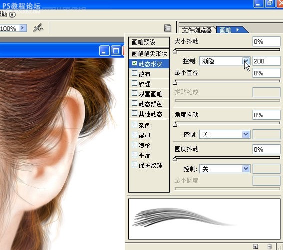This screenshot has width=283, height=250.
Task: Enable the 散布 checkbox
Action: pyautogui.click(x=134, y=73)
